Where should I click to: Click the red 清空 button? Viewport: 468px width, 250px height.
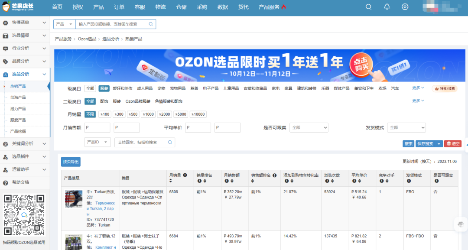pos(453,144)
